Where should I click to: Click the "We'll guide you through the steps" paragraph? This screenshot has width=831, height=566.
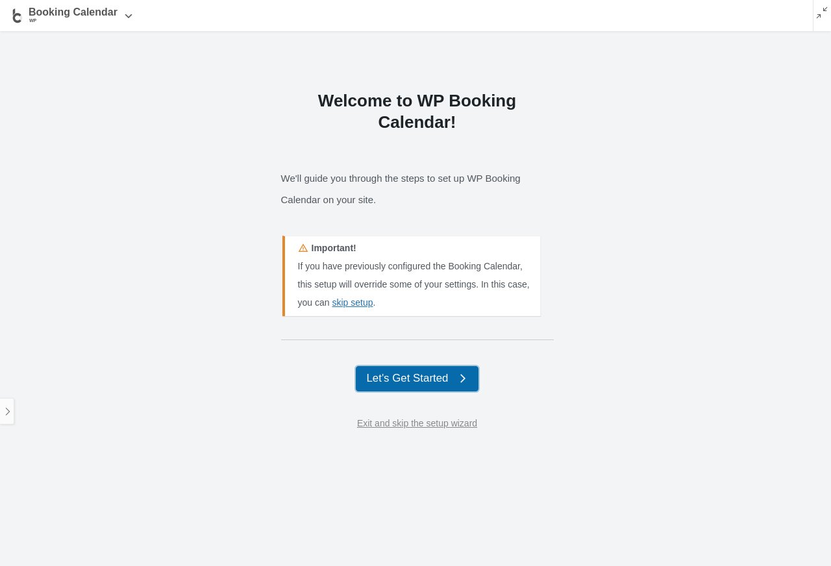point(401,189)
